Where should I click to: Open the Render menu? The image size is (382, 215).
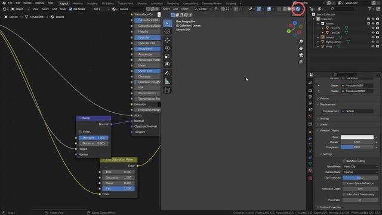pyautogui.click(x=27, y=3)
